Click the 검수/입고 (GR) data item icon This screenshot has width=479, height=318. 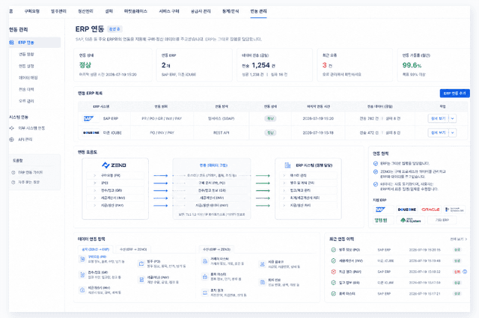tap(82, 275)
